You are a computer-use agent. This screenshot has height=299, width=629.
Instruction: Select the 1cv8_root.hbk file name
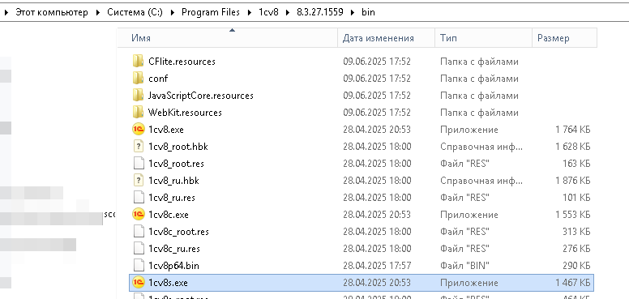(x=178, y=147)
